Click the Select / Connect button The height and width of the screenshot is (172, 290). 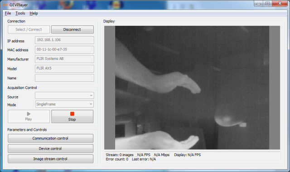point(29,29)
